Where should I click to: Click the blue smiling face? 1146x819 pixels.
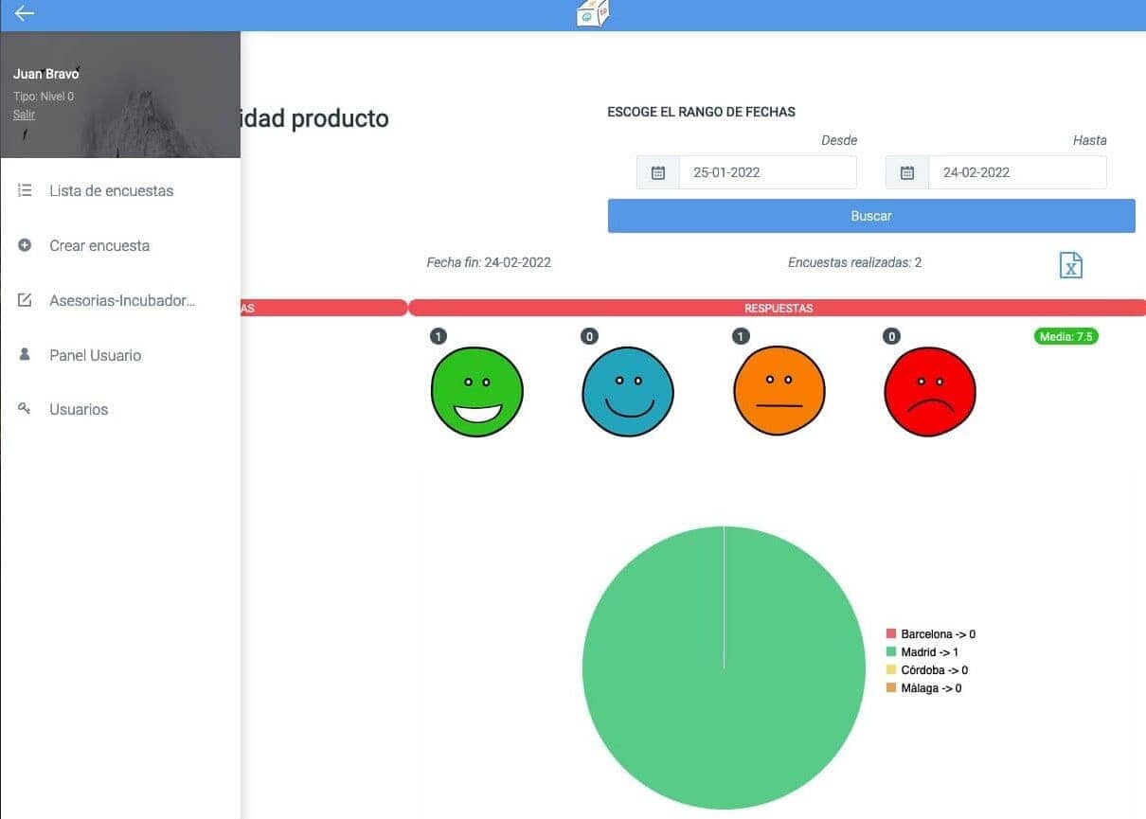coord(628,391)
